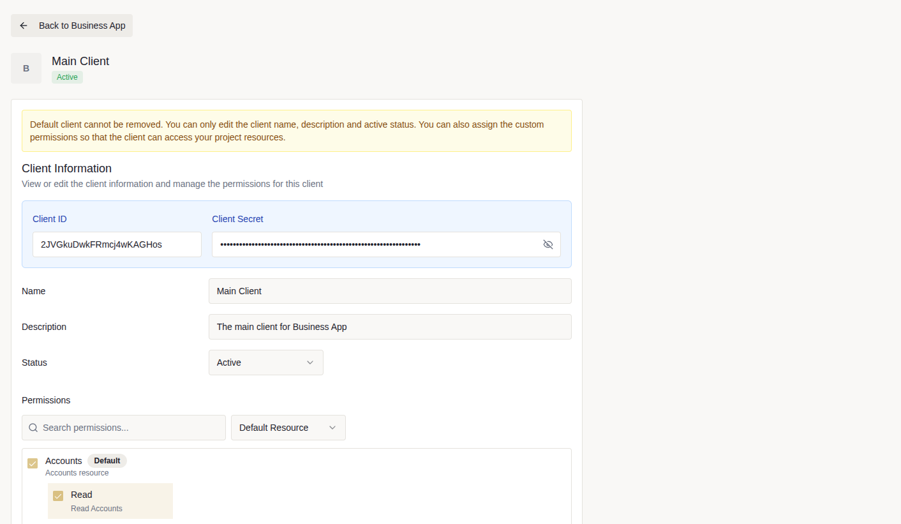The width and height of the screenshot is (901, 524).
Task: Click the yellow default client warning notice
Action: [297, 131]
